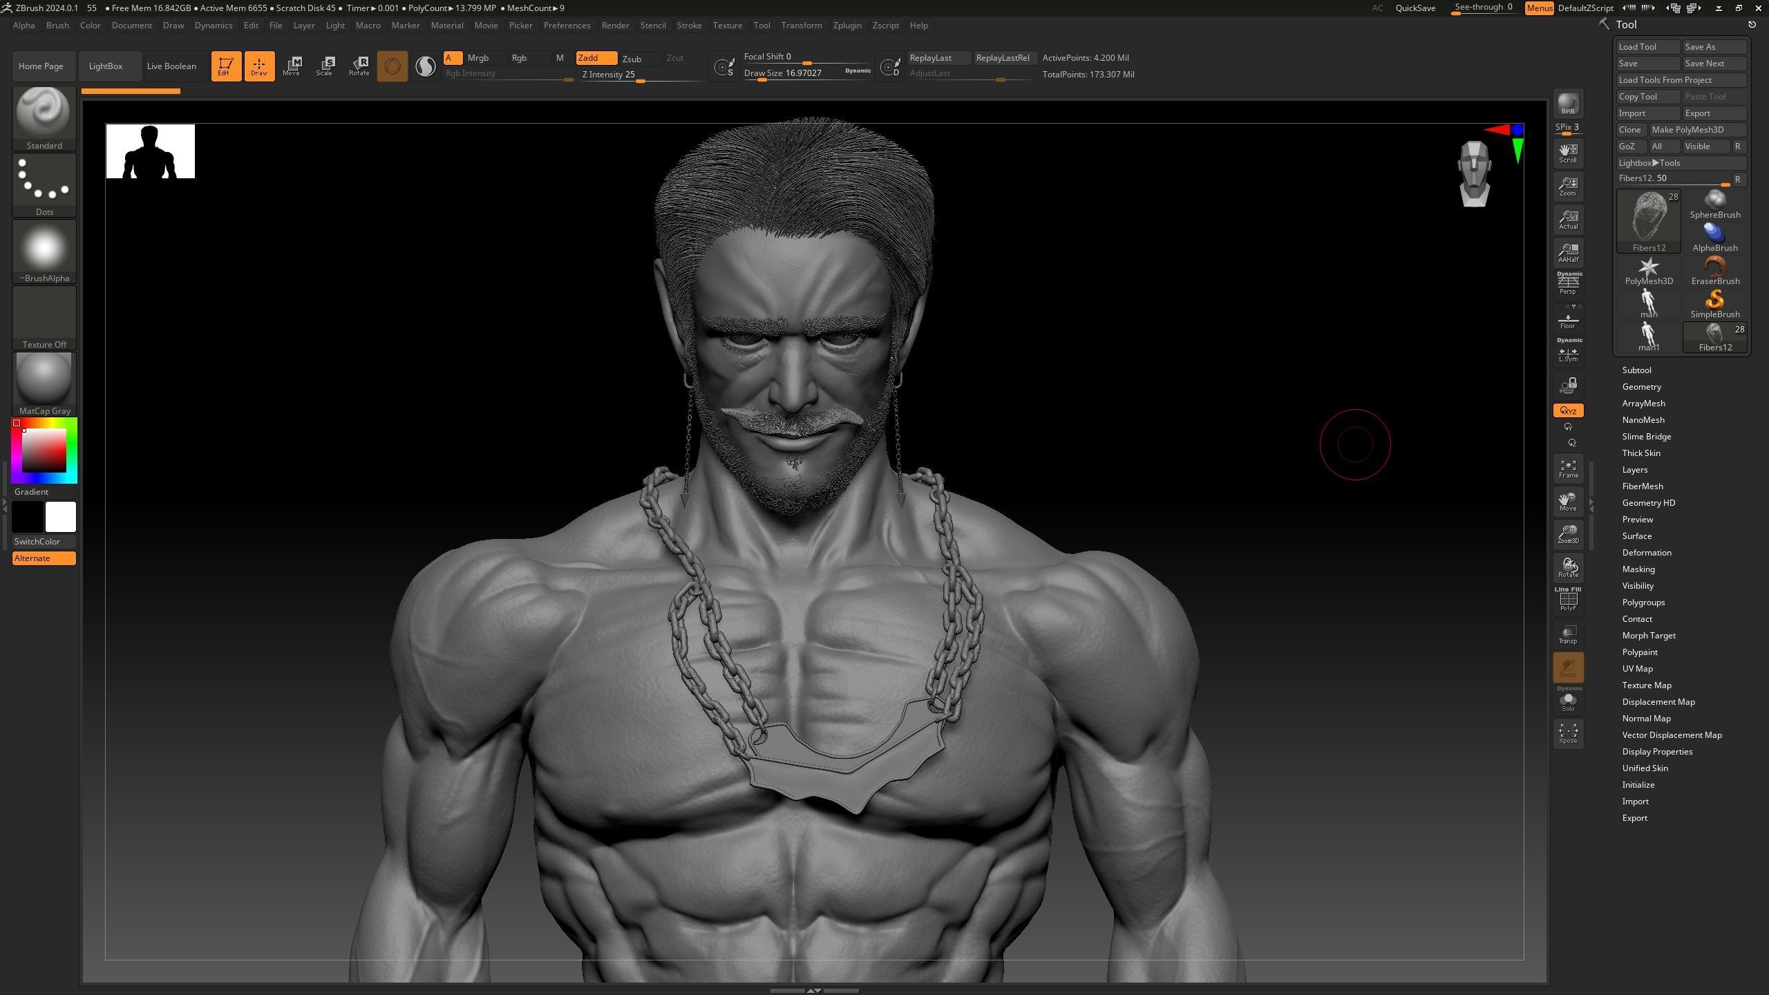Expand the Polygroups section
Image resolution: width=1769 pixels, height=995 pixels.
tap(1643, 603)
